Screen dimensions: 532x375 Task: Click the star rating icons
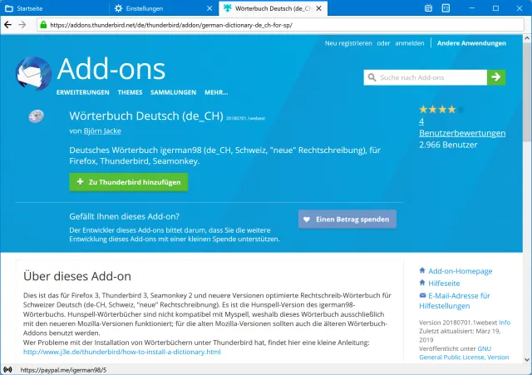[441, 109]
